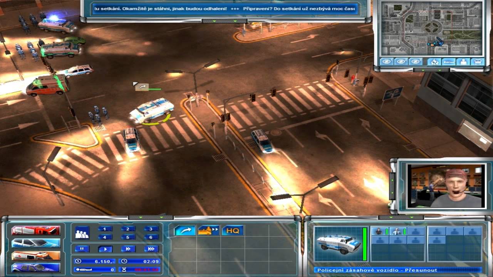Click the casualties counter showing 0
This screenshot has width=493, height=277.
pyautogui.click(x=94, y=270)
